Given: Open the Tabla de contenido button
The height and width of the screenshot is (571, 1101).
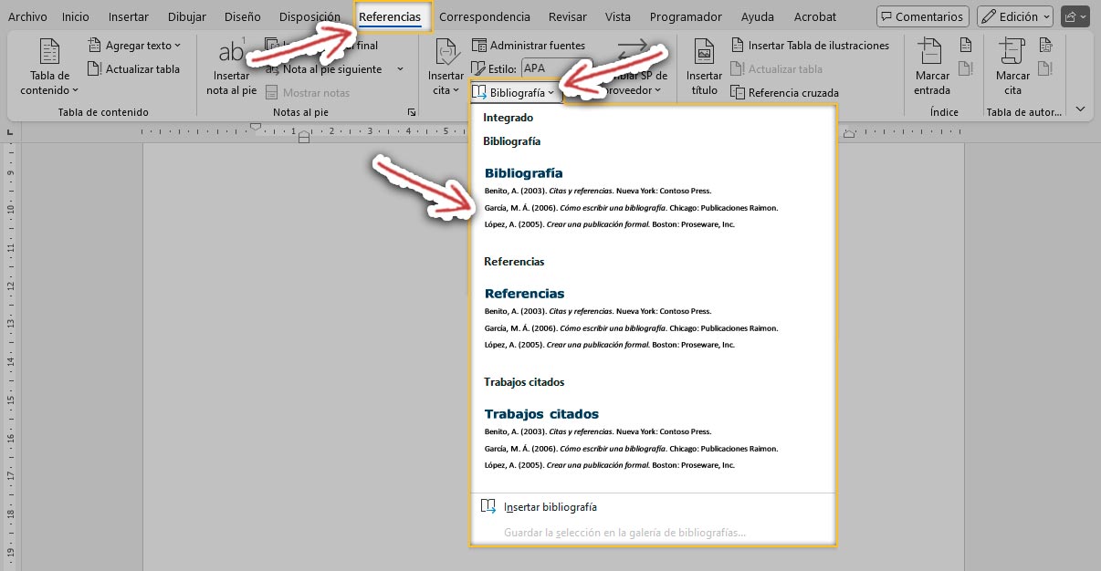Looking at the screenshot, I should [49, 67].
